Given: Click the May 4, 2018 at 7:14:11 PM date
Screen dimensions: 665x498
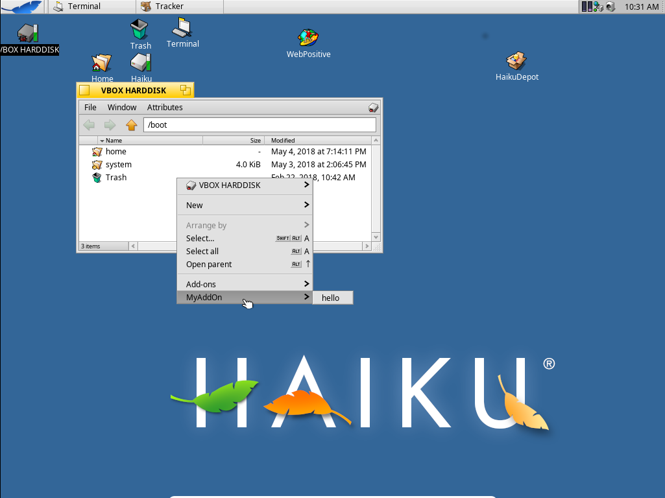Looking at the screenshot, I should pyautogui.click(x=319, y=151).
